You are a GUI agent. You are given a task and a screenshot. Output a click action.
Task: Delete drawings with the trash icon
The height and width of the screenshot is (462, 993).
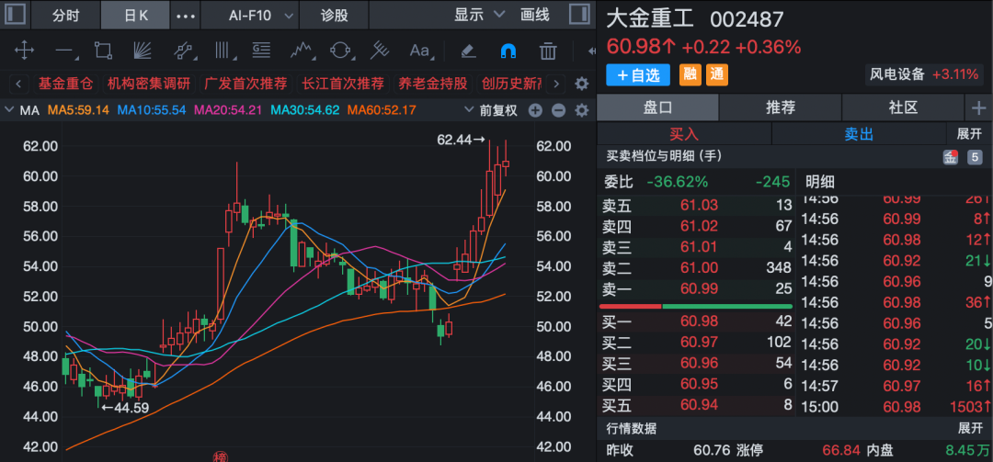pyautogui.click(x=548, y=51)
